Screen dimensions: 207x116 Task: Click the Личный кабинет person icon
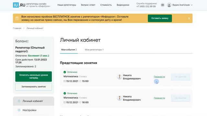[x=19, y=101]
